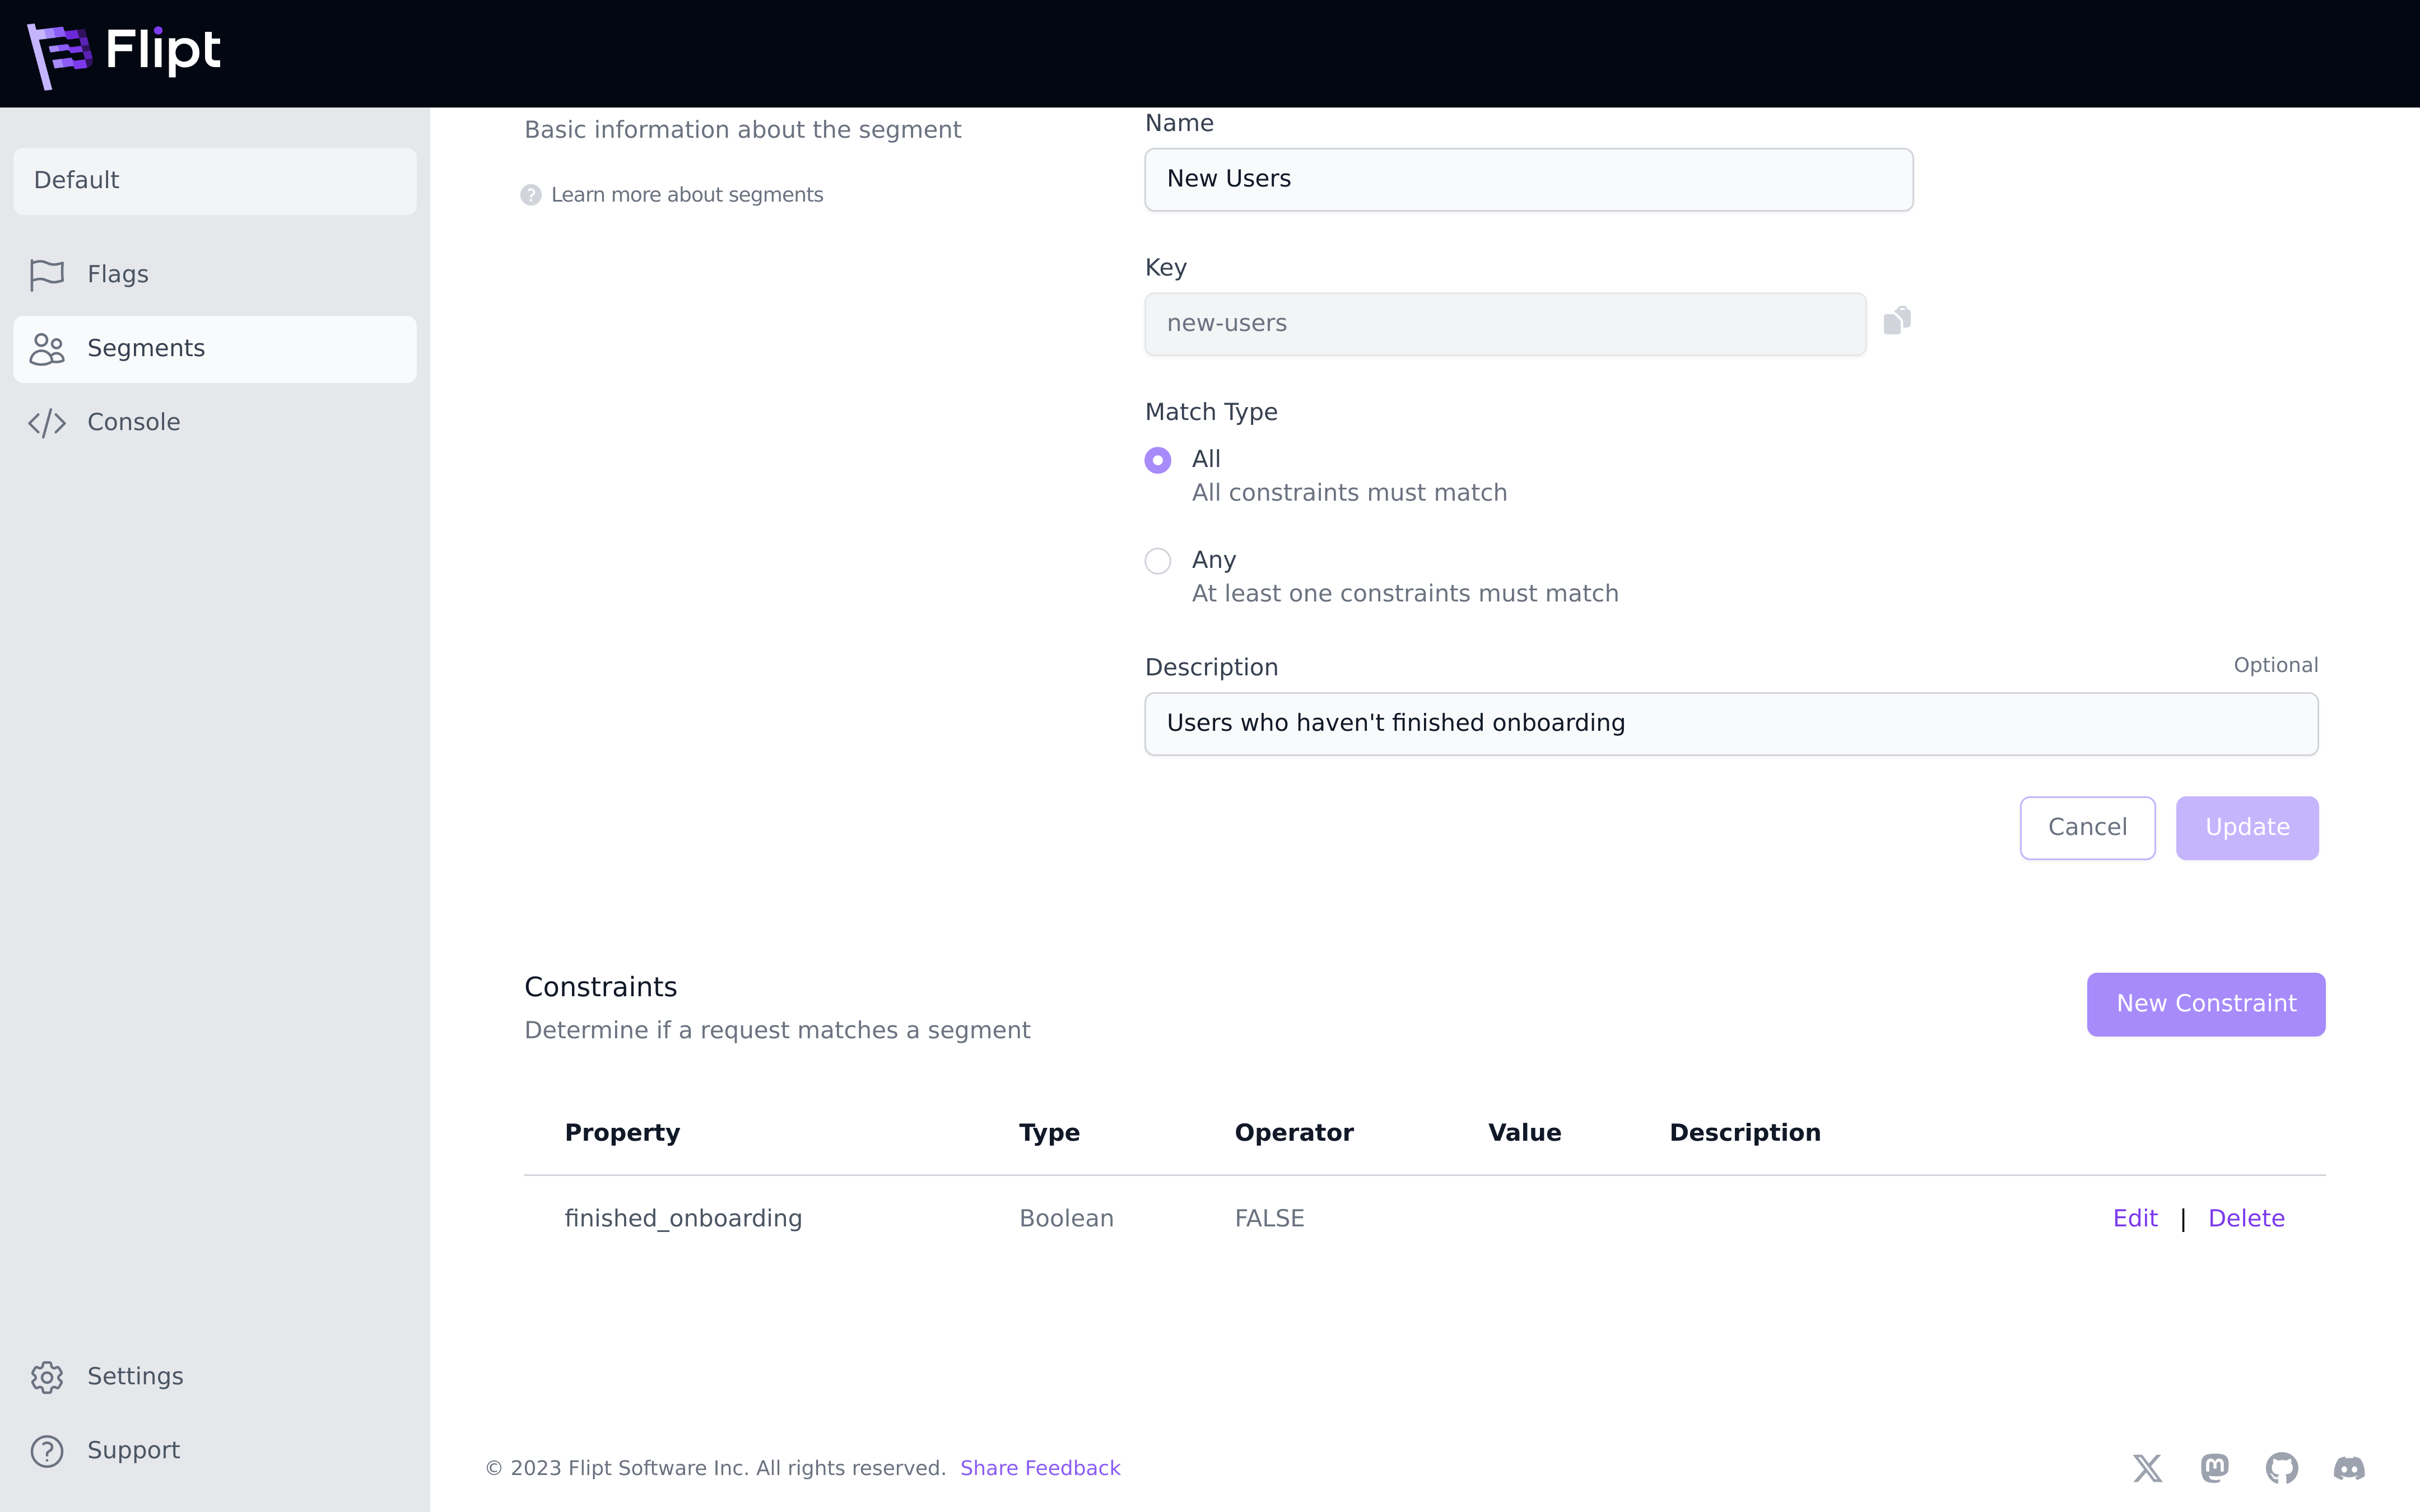Open the Default namespace selector

[215, 181]
